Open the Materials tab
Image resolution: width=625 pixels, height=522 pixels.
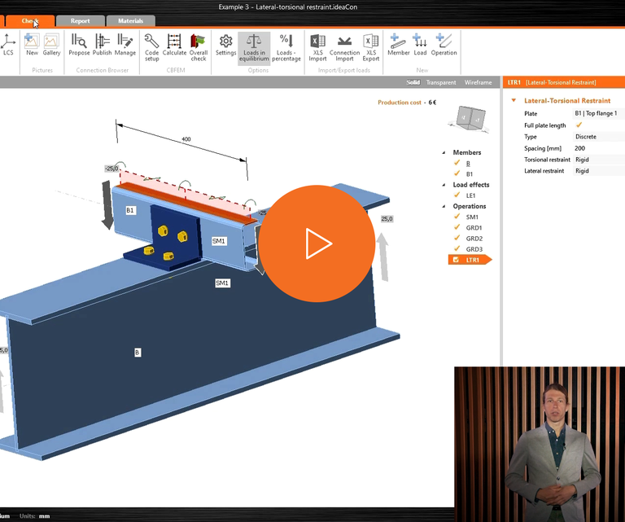[x=130, y=21]
